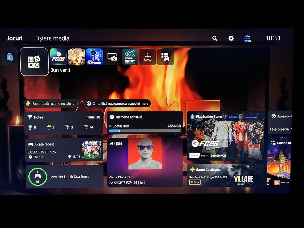This screenshot has height=228, width=304.
Task: Click the 'EA SPORTS FC™ 26 | Ieri' text
Action: click(127, 183)
